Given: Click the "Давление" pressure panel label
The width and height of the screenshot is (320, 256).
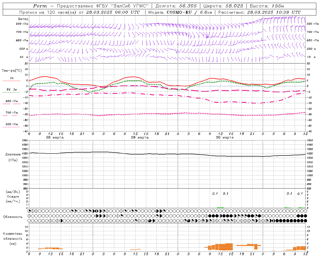Looking at the screenshot, I should click(x=13, y=154).
